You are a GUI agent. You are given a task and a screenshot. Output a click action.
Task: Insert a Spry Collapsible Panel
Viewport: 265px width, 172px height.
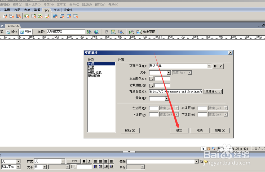click(x=76, y=16)
